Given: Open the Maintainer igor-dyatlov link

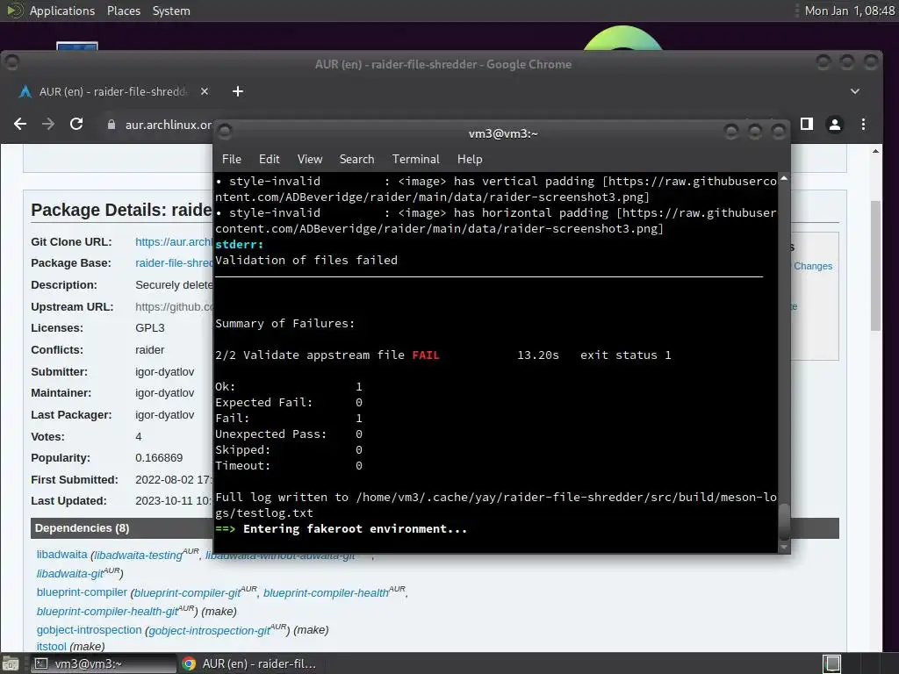Looking at the screenshot, I should click(164, 392).
